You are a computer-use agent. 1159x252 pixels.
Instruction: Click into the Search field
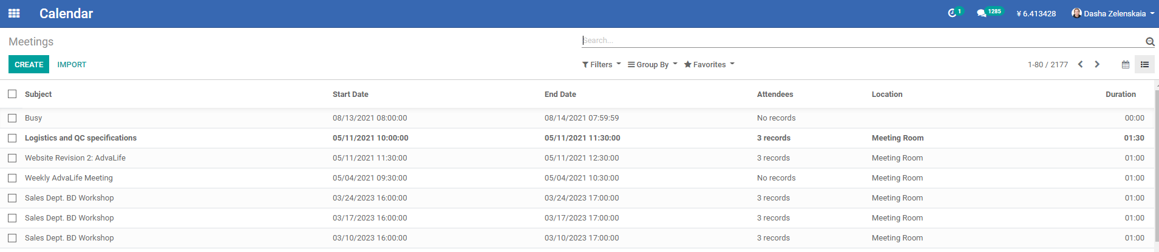[x=862, y=41]
